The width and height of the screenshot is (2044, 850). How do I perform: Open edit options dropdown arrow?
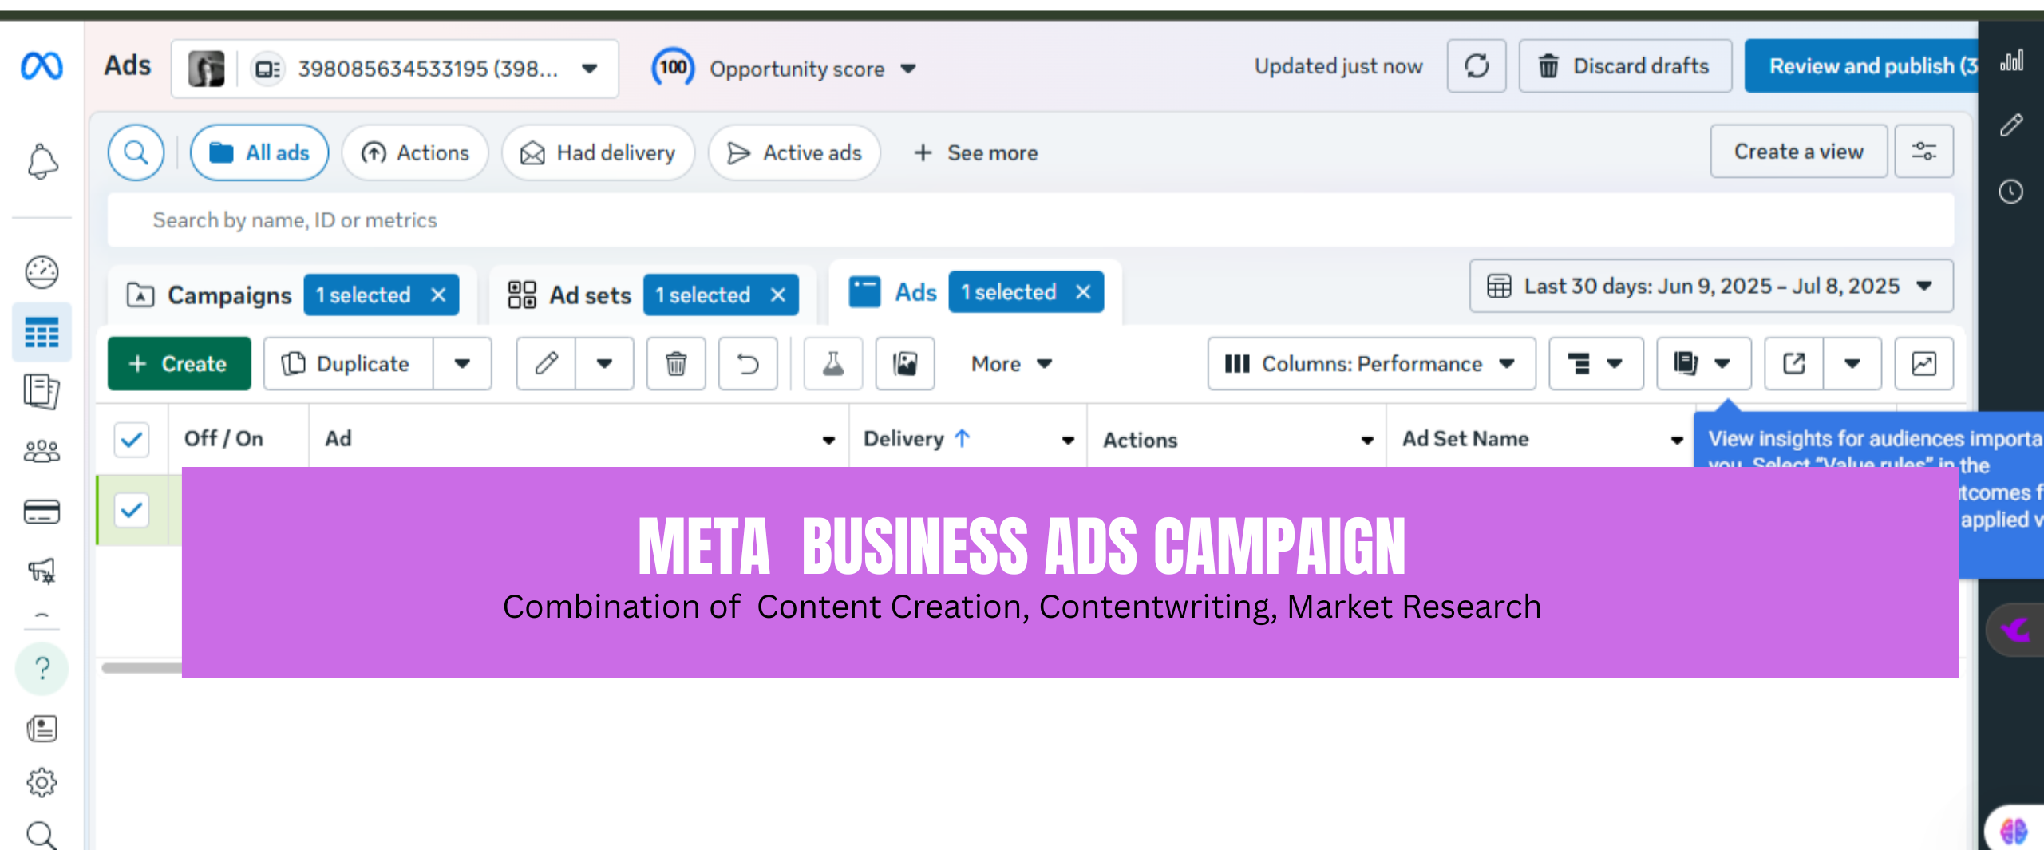click(x=604, y=364)
